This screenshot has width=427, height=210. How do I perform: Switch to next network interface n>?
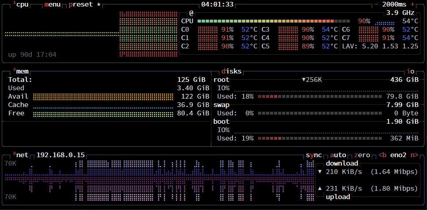[414, 155]
